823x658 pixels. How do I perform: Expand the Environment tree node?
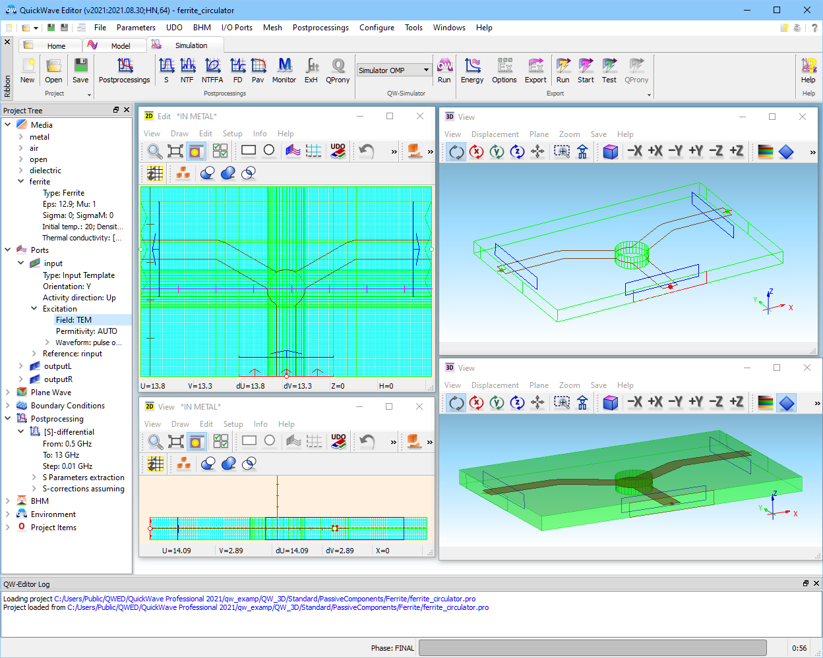pos(8,514)
